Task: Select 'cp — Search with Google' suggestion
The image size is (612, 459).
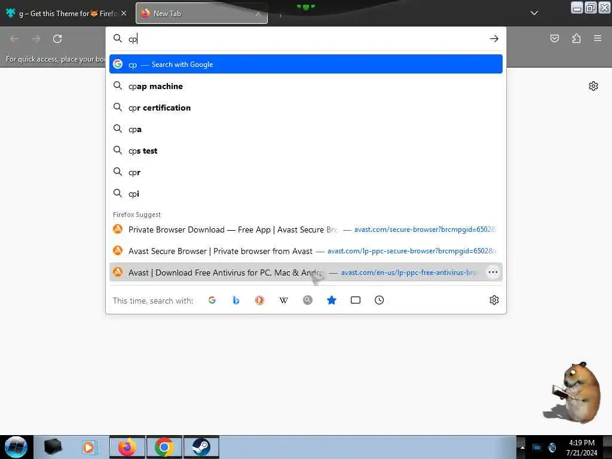Action: (x=305, y=64)
